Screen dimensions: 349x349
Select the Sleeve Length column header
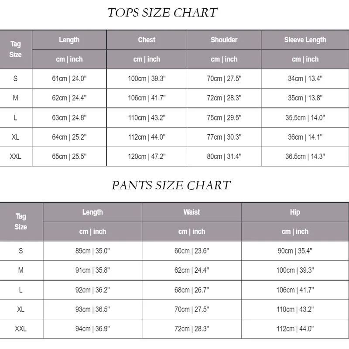coord(305,40)
